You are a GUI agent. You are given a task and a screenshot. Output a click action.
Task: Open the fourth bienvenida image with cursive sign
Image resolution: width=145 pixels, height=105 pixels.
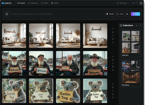tap(95, 36)
